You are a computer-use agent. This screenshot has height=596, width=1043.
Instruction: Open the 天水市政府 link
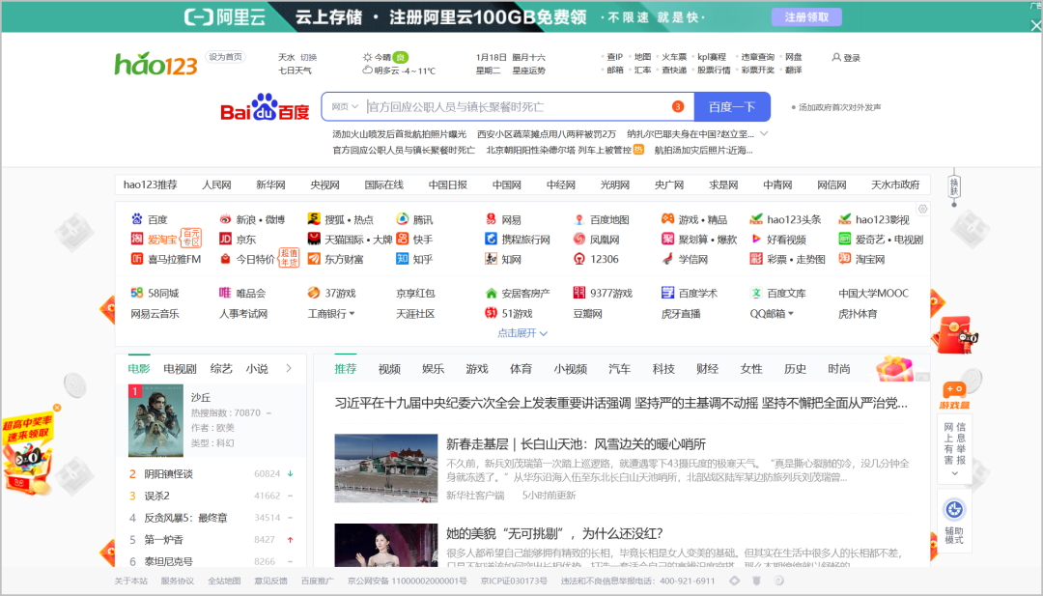pos(895,184)
